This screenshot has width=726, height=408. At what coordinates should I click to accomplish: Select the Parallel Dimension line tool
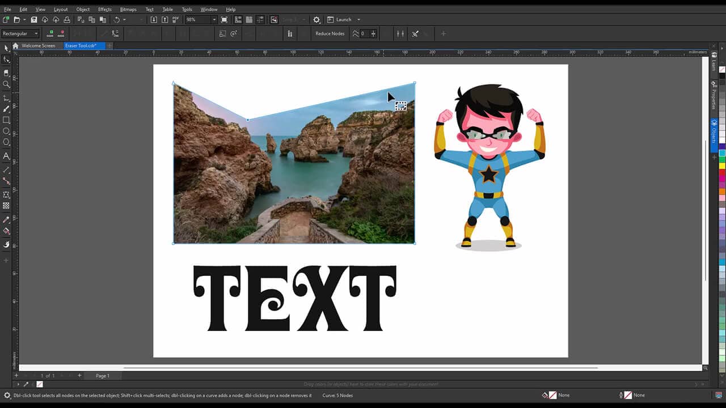[x=6, y=170]
